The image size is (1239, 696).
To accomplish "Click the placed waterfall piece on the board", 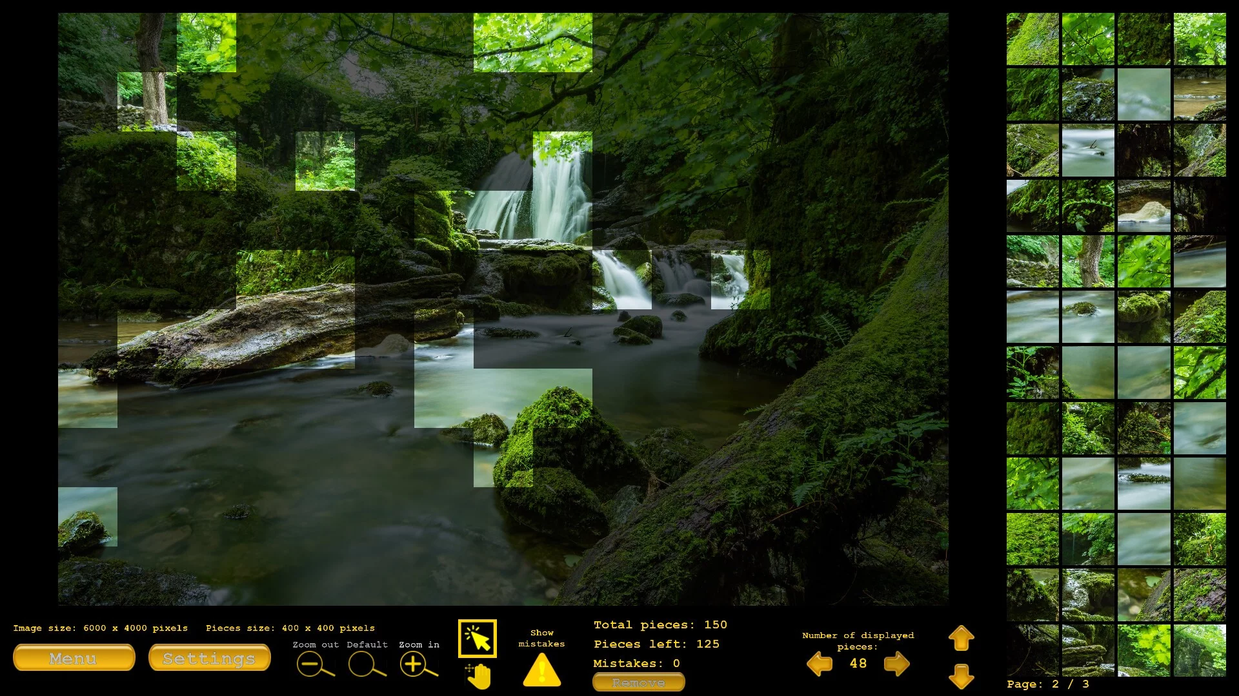I will tap(562, 161).
